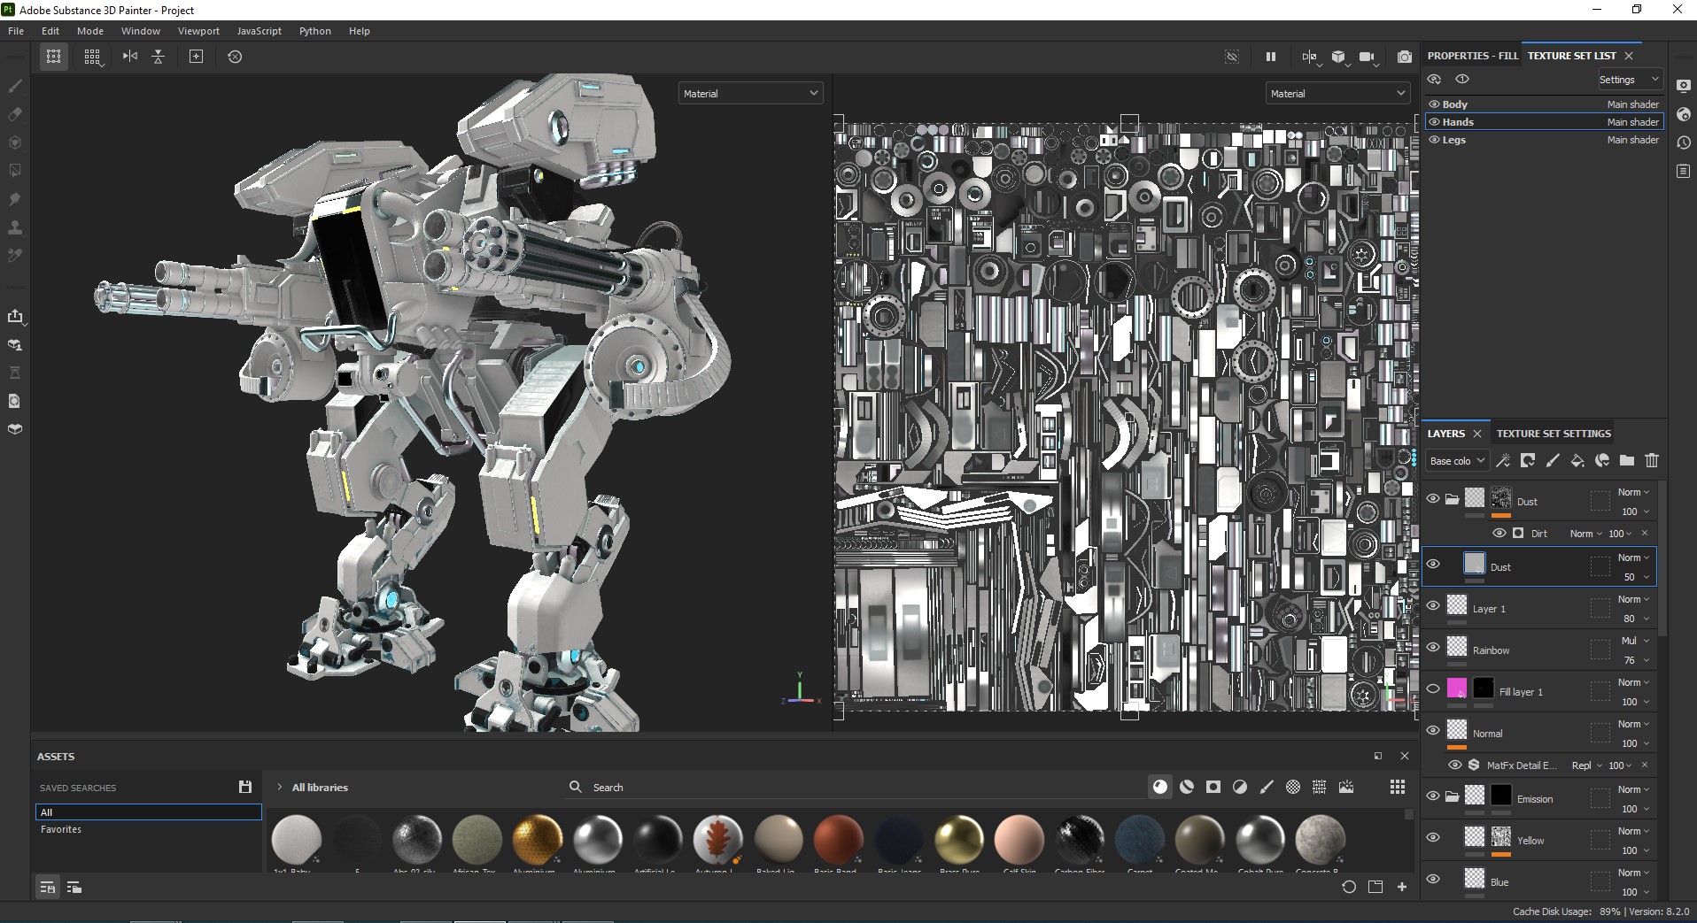Viewport: 1697px width, 923px height.
Task: Hide the Rainbow layer
Action: [1433, 647]
